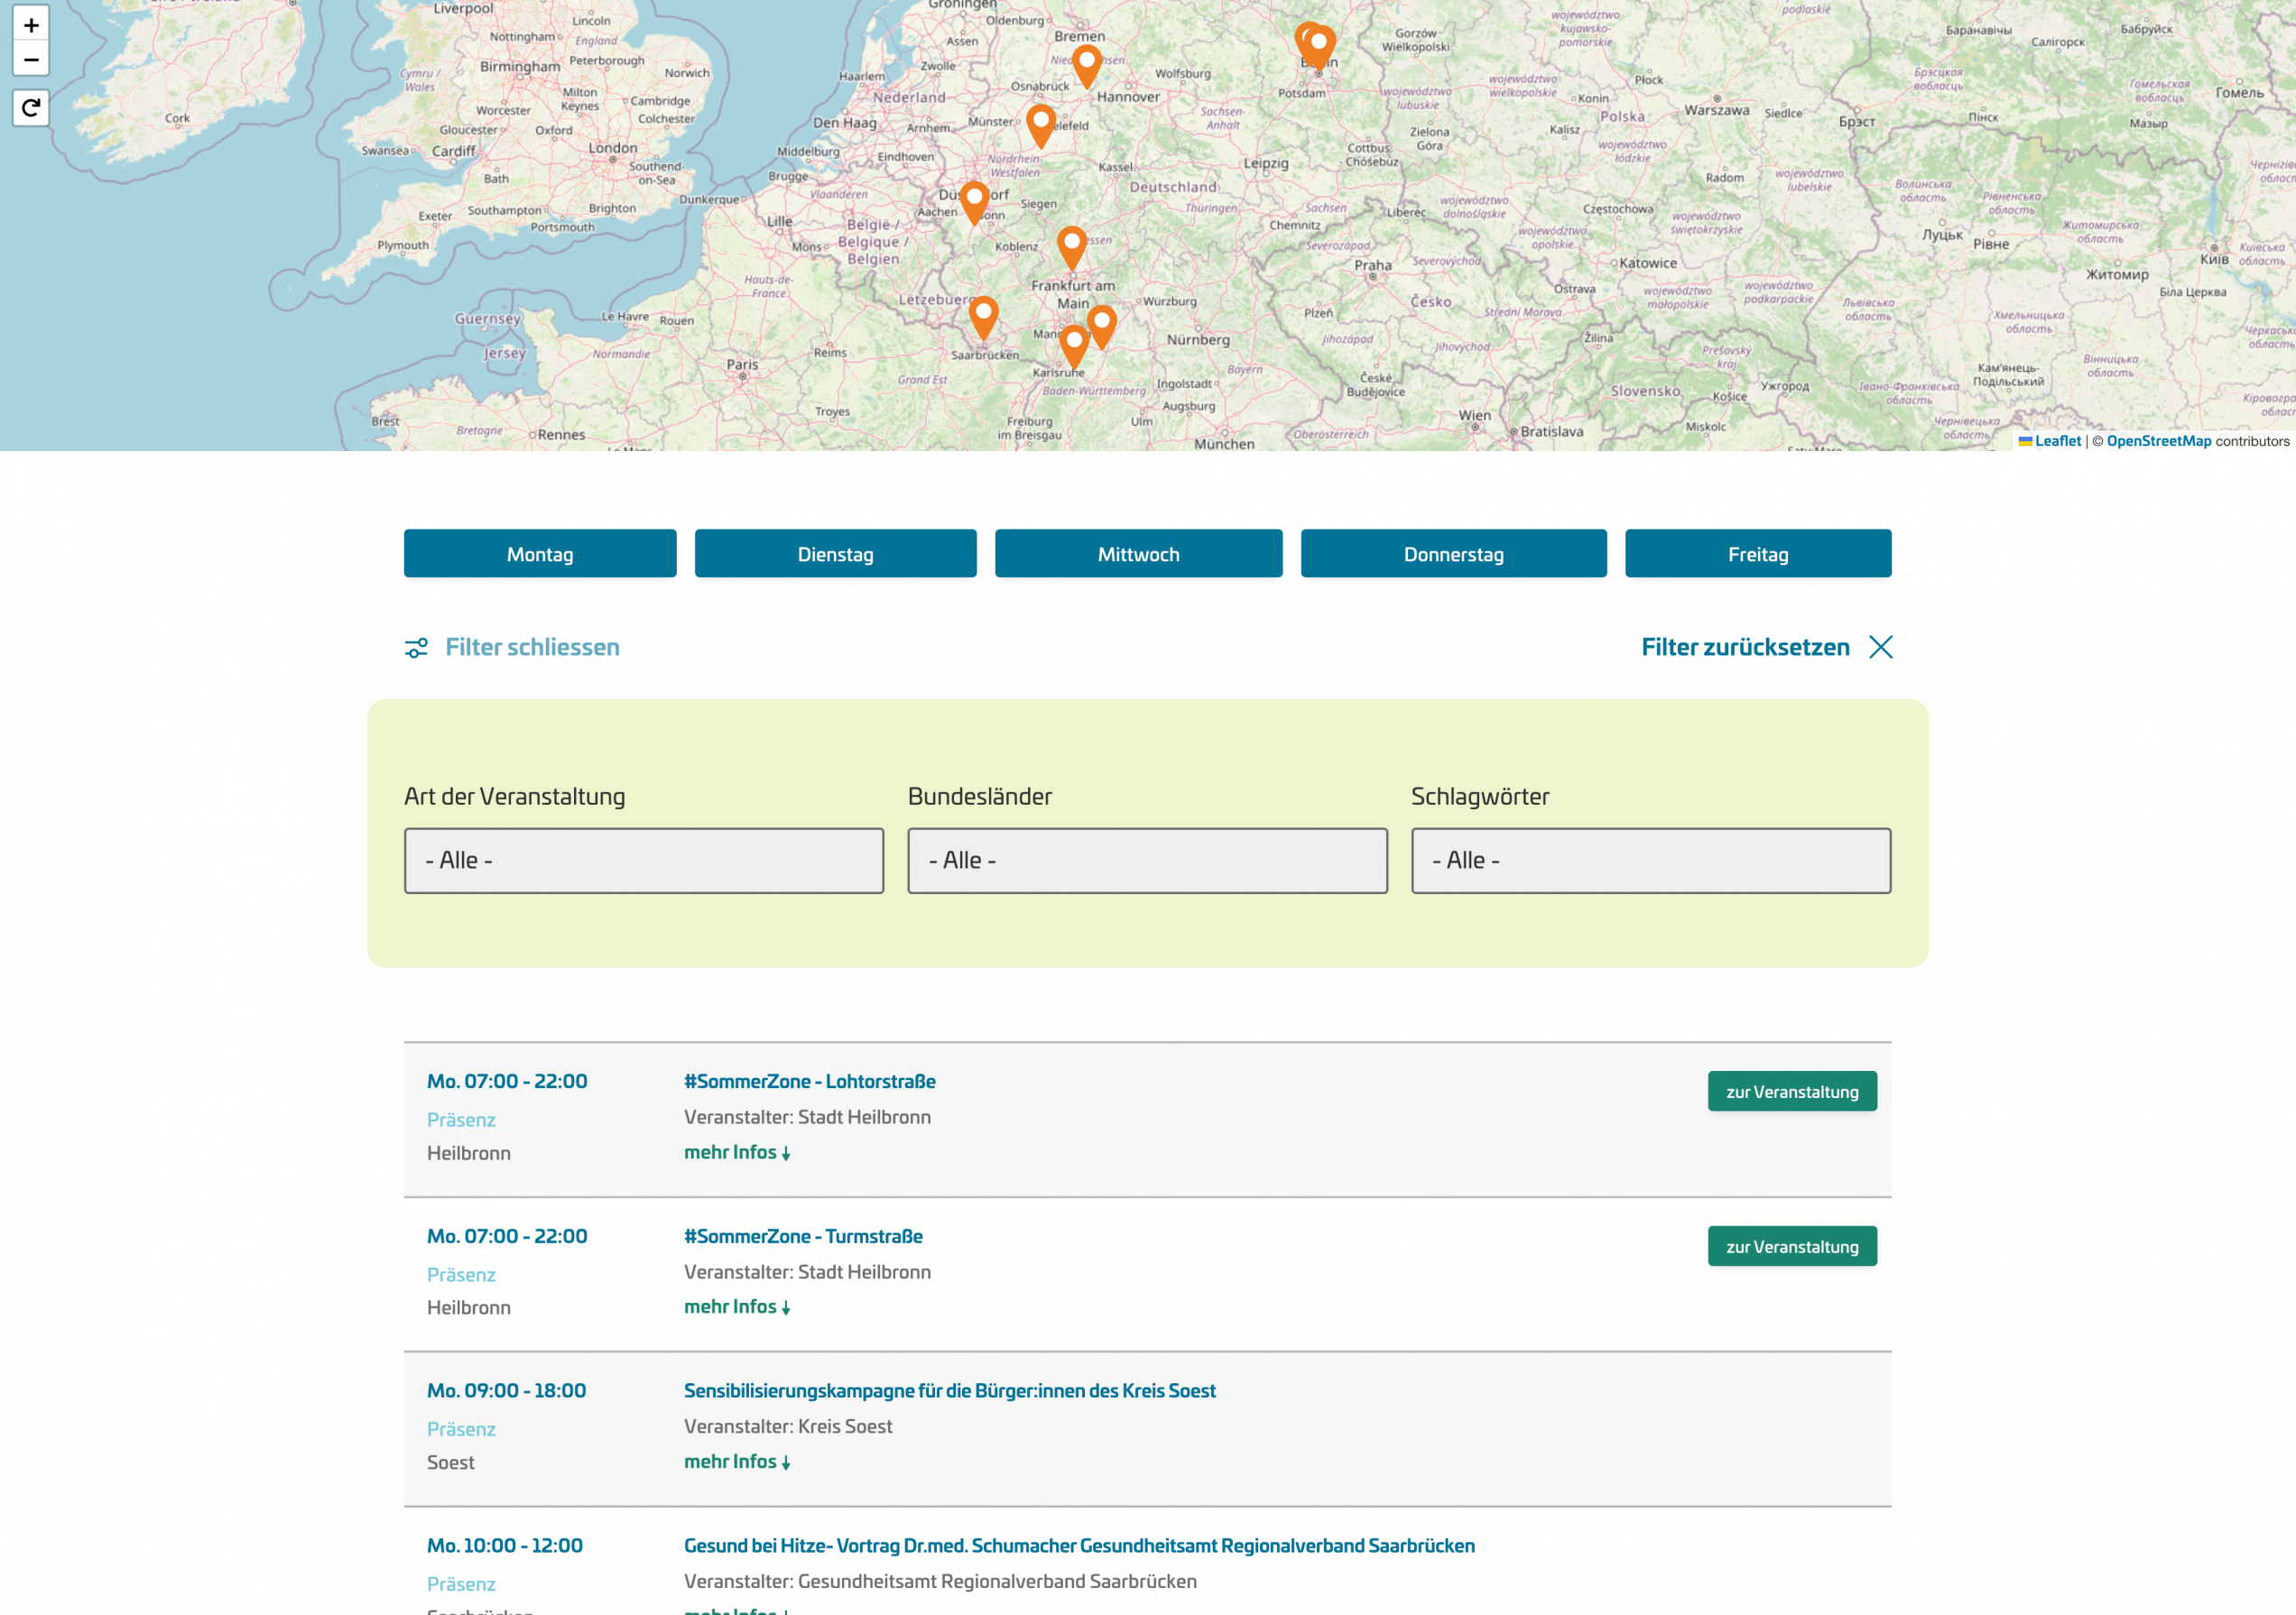The image size is (2296, 1615).
Task: Expand mehr Infos for Kreis Soest event
Action: (736, 1461)
